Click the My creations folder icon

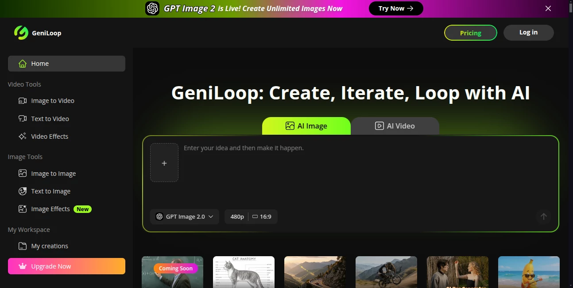point(23,246)
